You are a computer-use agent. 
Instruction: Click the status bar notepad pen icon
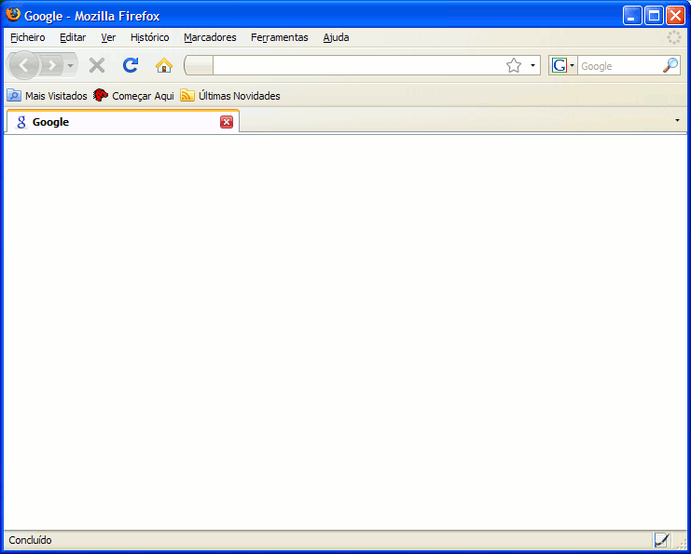[661, 540]
